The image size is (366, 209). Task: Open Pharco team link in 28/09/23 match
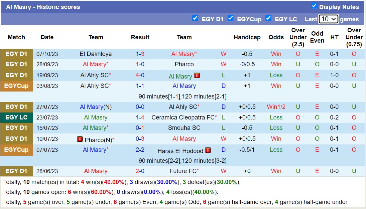tap(184, 64)
